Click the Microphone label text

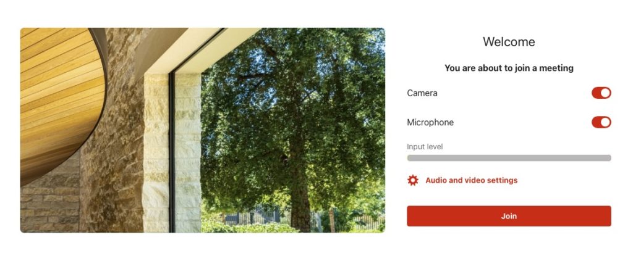coord(430,122)
